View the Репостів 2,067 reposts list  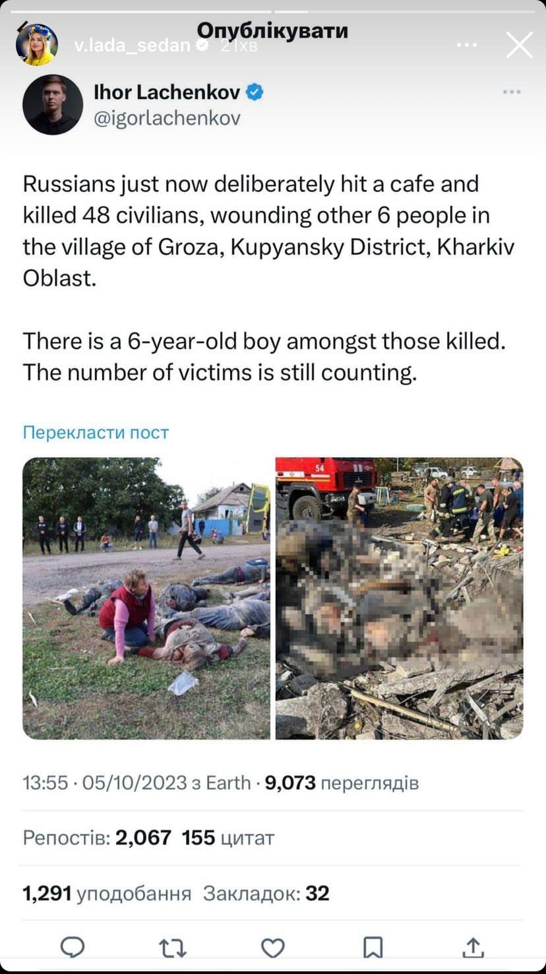point(97,838)
